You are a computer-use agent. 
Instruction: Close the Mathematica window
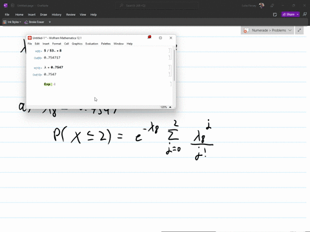[171, 38]
